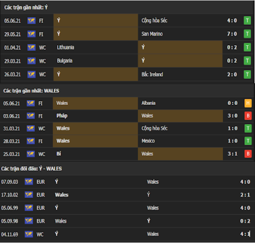Click the orange H draw badge for Wales - Albania
Screen dimensions: 255x243
coord(248,103)
